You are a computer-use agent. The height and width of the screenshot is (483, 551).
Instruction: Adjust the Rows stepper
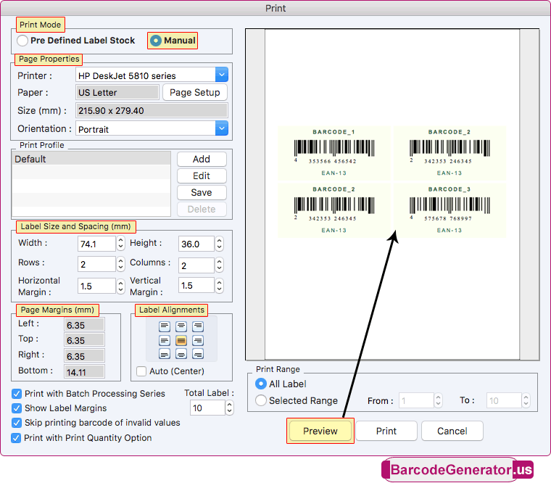pyautogui.click(x=120, y=264)
